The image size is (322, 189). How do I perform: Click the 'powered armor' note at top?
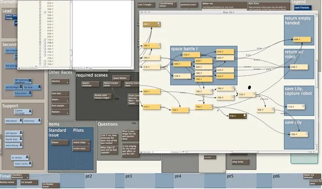tap(189, 4)
